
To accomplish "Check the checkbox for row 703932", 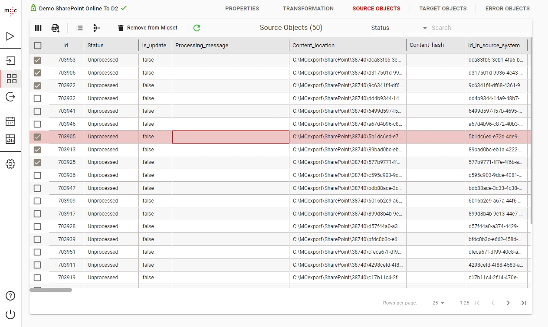I will (x=37, y=98).
